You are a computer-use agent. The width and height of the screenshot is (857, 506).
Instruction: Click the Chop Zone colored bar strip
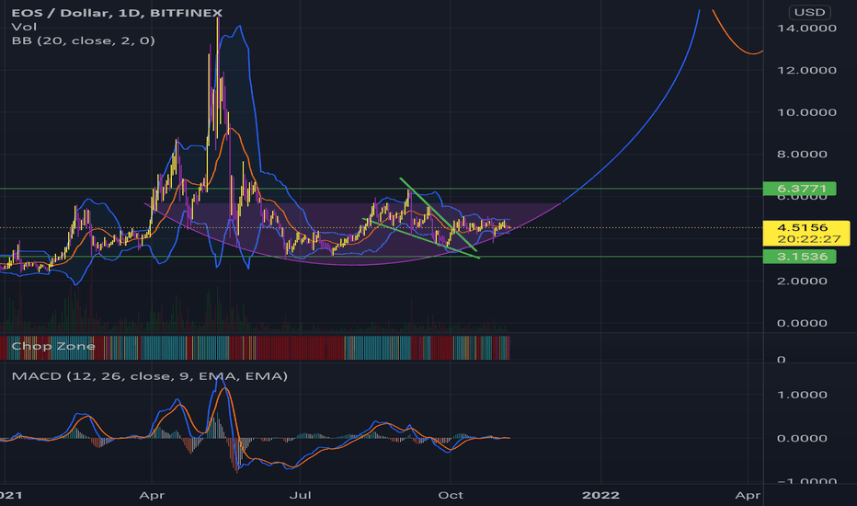click(x=255, y=348)
